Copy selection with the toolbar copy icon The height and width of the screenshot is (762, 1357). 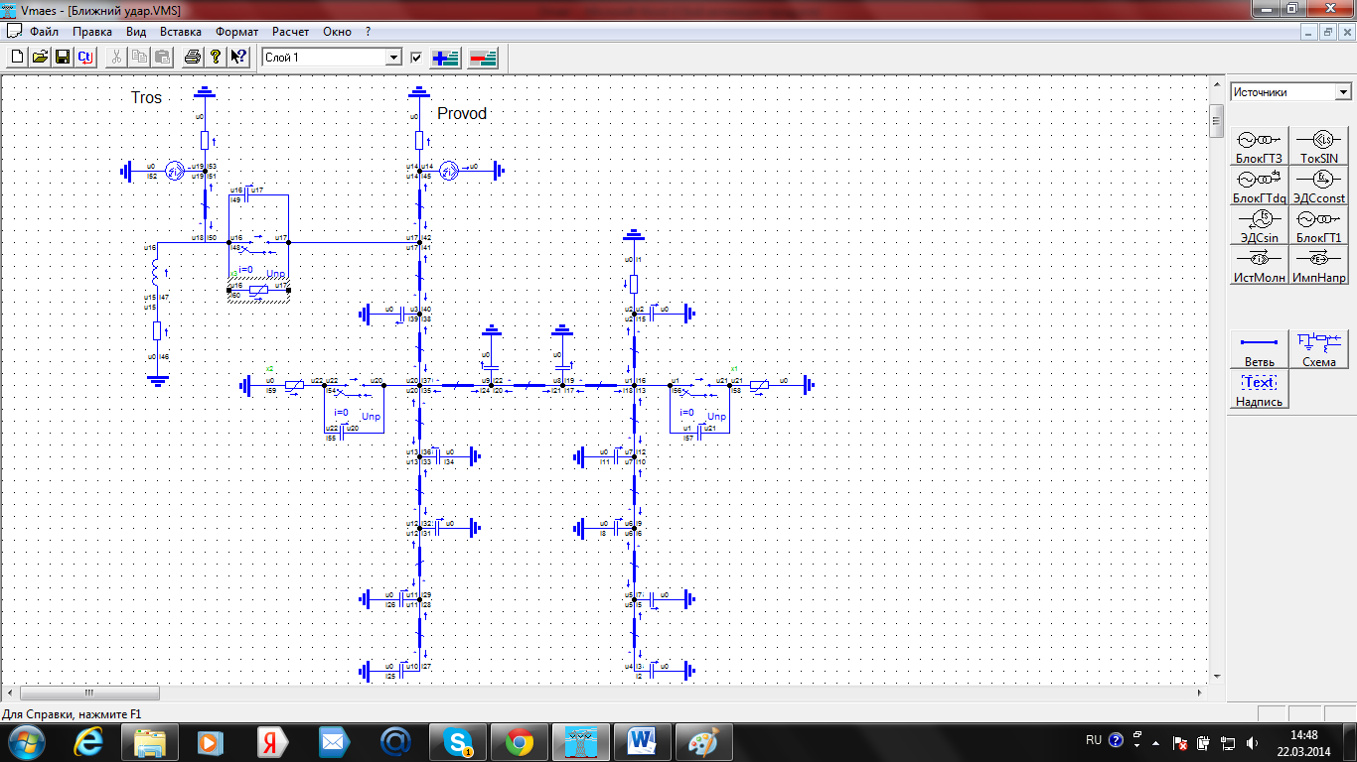click(139, 58)
